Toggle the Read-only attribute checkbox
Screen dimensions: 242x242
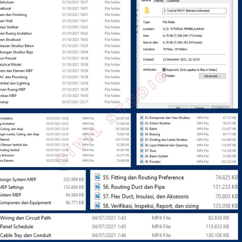164,70
